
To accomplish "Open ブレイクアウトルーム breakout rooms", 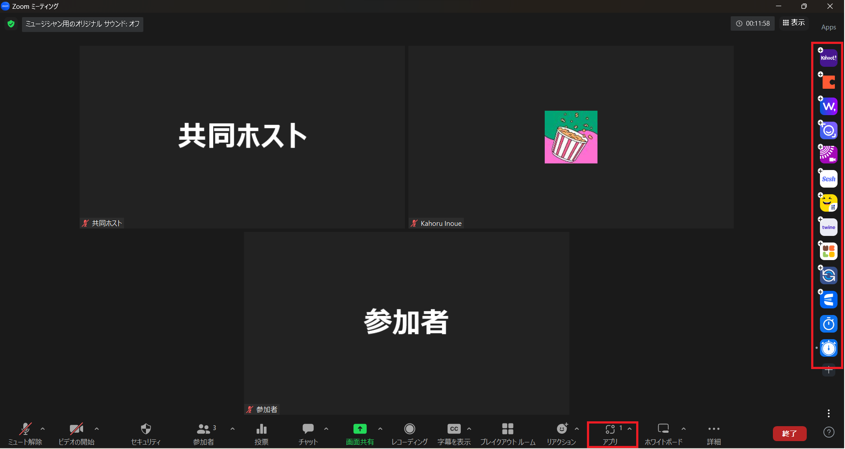I will click(x=507, y=433).
